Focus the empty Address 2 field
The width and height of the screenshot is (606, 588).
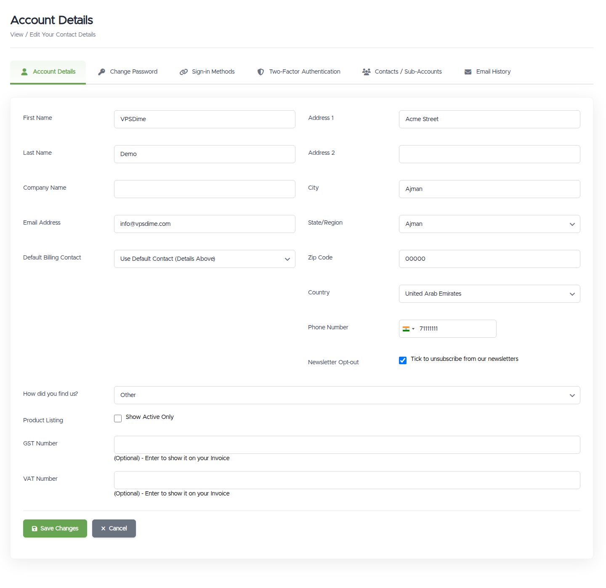(489, 154)
